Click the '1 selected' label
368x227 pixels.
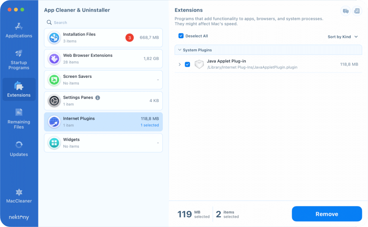(150, 125)
